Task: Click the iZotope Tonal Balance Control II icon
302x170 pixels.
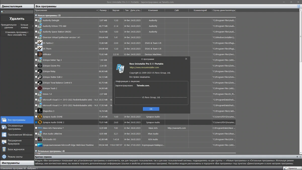Action: coord(40,83)
